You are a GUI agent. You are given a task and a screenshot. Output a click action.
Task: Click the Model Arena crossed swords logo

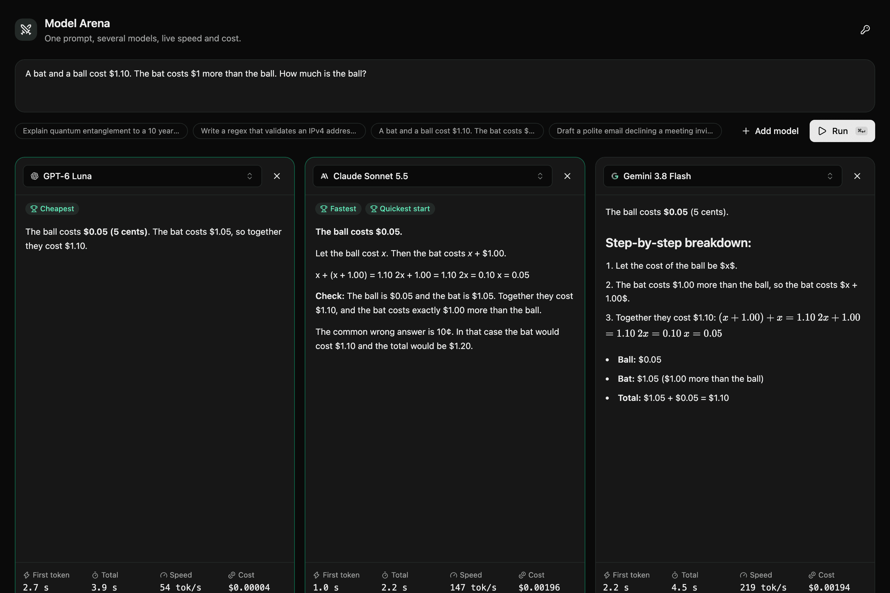click(26, 30)
